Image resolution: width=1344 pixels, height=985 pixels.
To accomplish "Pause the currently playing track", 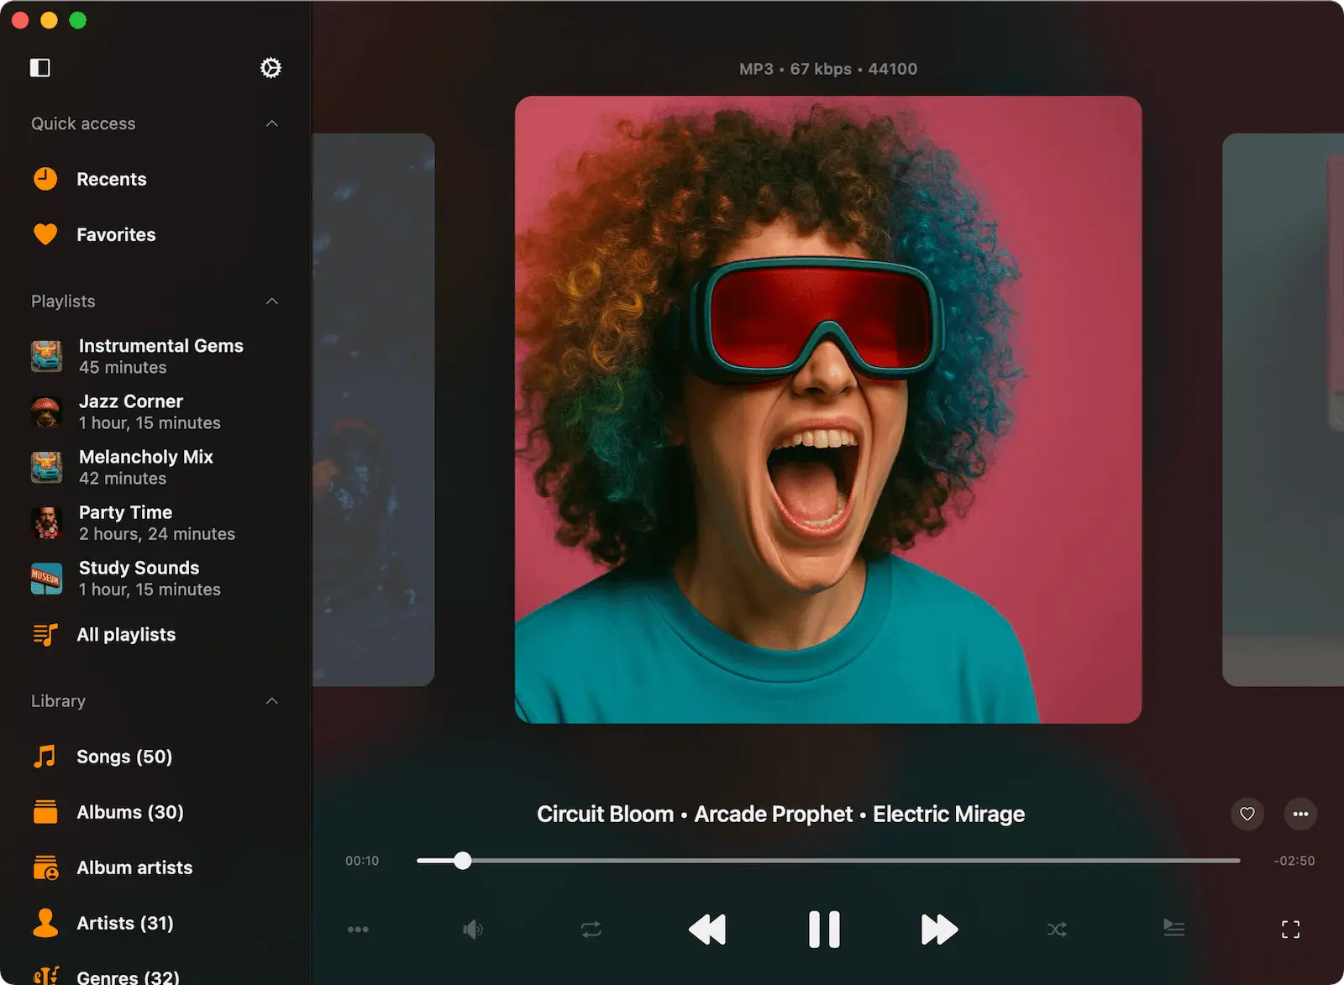I will tap(823, 930).
